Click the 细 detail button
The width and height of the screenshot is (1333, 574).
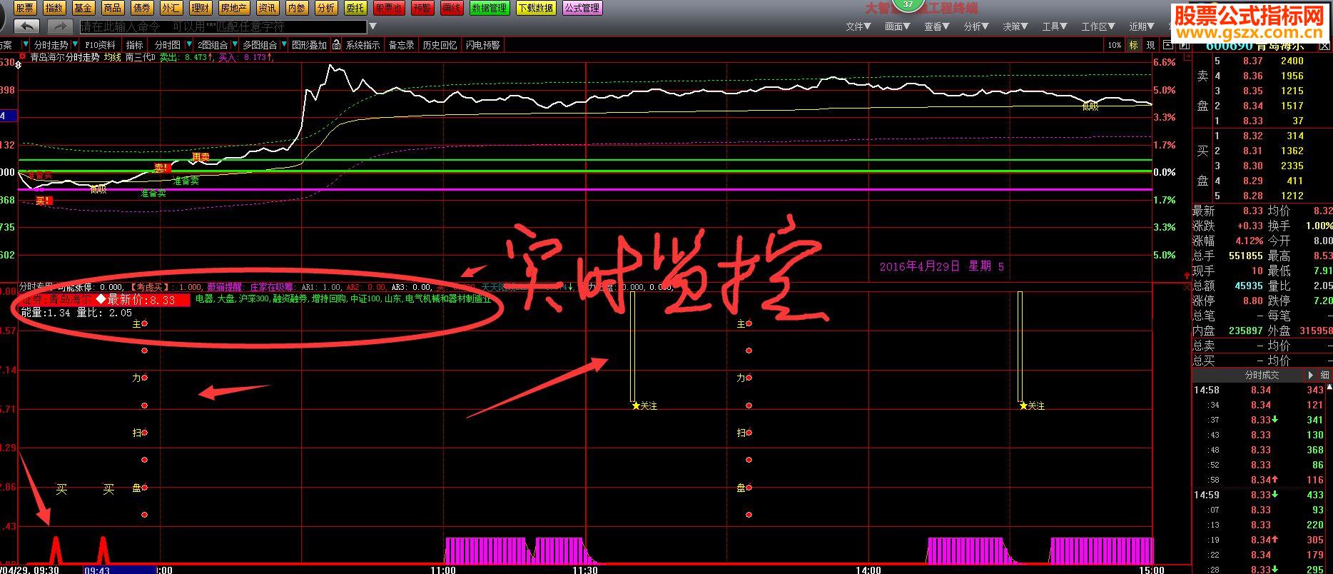click(1324, 375)
